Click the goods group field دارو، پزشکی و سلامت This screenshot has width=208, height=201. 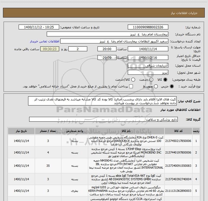pos(103,119)
